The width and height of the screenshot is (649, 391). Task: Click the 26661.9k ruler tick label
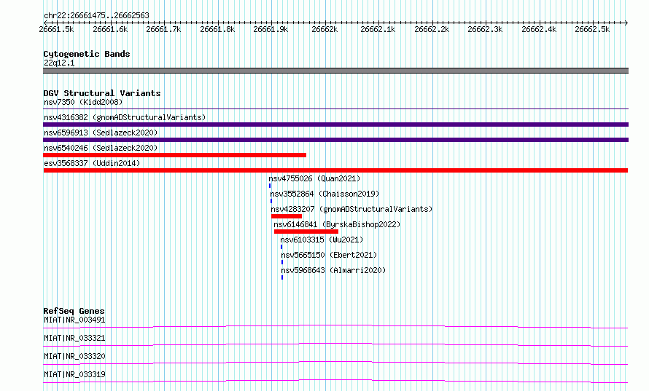click(x=271, y=30)
